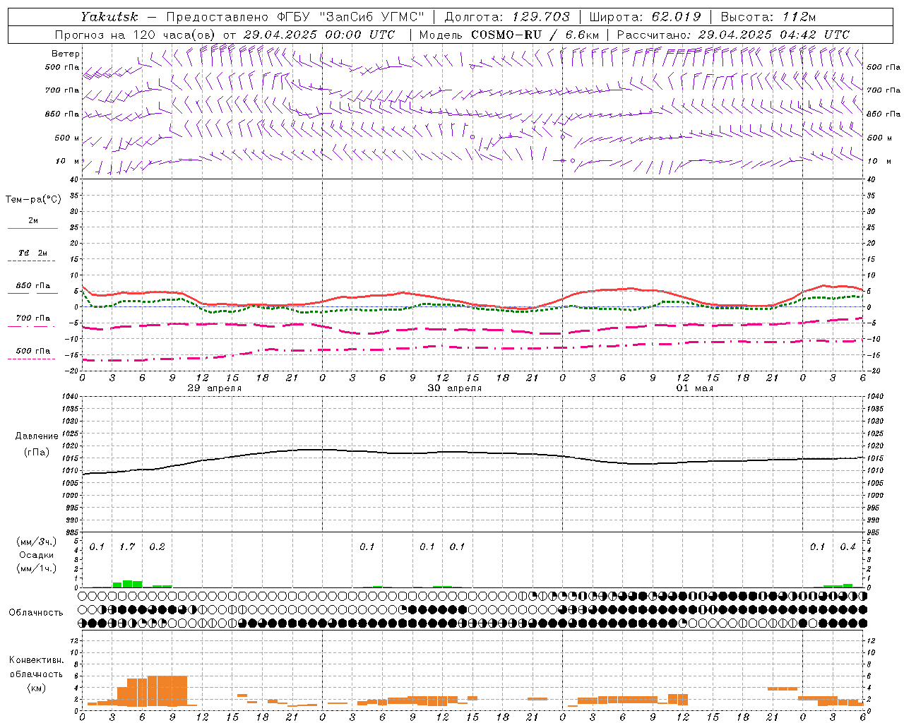Click "Рассчитано: 29.04.2025 04:42 UTC" text

(733, 35)
